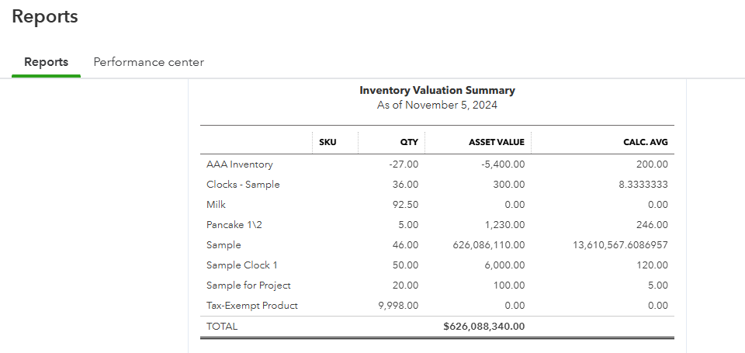Viewport: 745px width, 353px height.
Task: Click the 626,086,110.00 asset value
Action: (488, 245)
